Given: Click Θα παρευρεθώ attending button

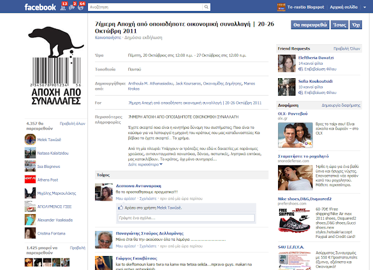Looking at the screenshot, I should pos(310,24).
